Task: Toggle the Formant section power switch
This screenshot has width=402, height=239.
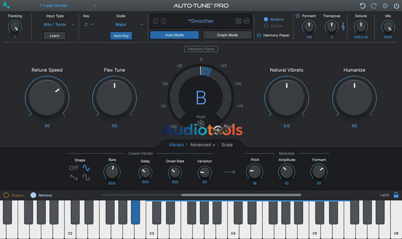Action: pyautogui.click(x=298, y=16)
